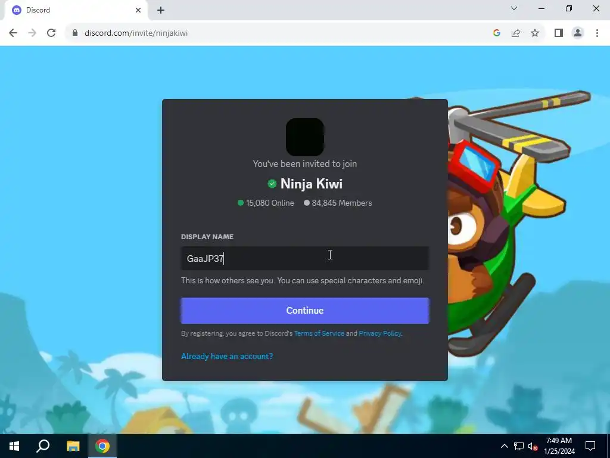Click the 'DISPLAY NAME' label
The width and height of the screenshot is (610, 458).
coord(207,237)
